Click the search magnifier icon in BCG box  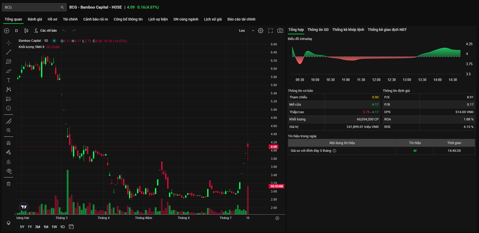coord(62,7)
